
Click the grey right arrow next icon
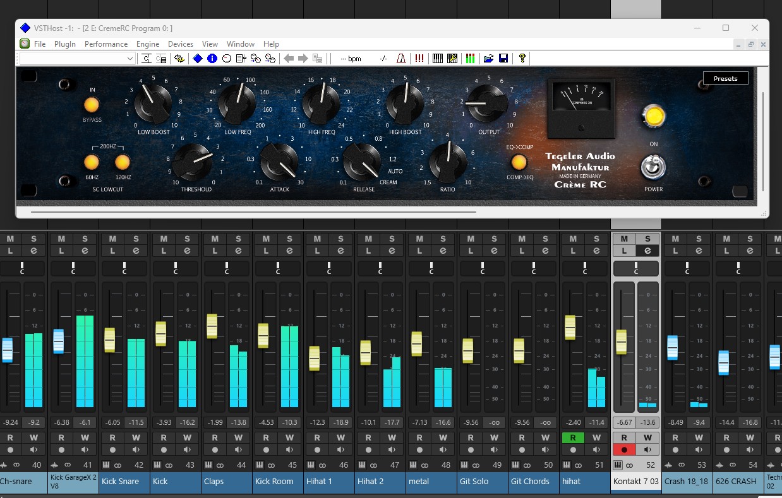click(303, 59)
